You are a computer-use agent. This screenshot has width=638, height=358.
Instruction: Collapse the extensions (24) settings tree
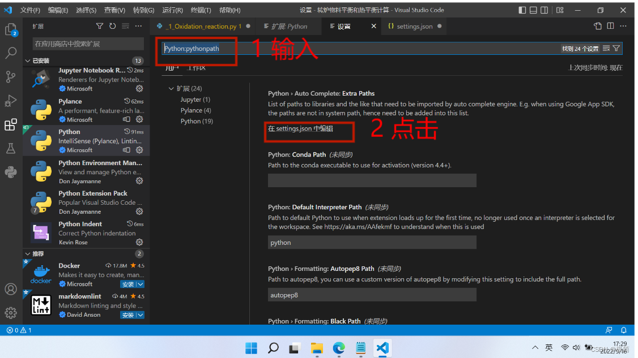coord(171,89)
